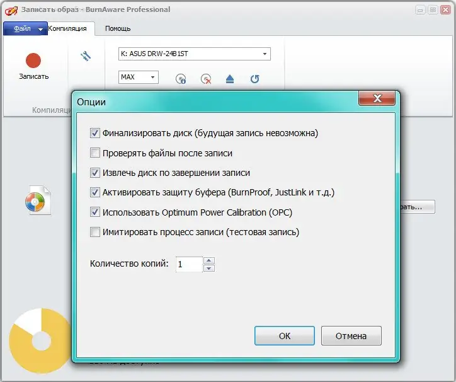Enable Проверять файлы после записи
The height and width of the screenshot is (382, 456).
tap(95, 153)
